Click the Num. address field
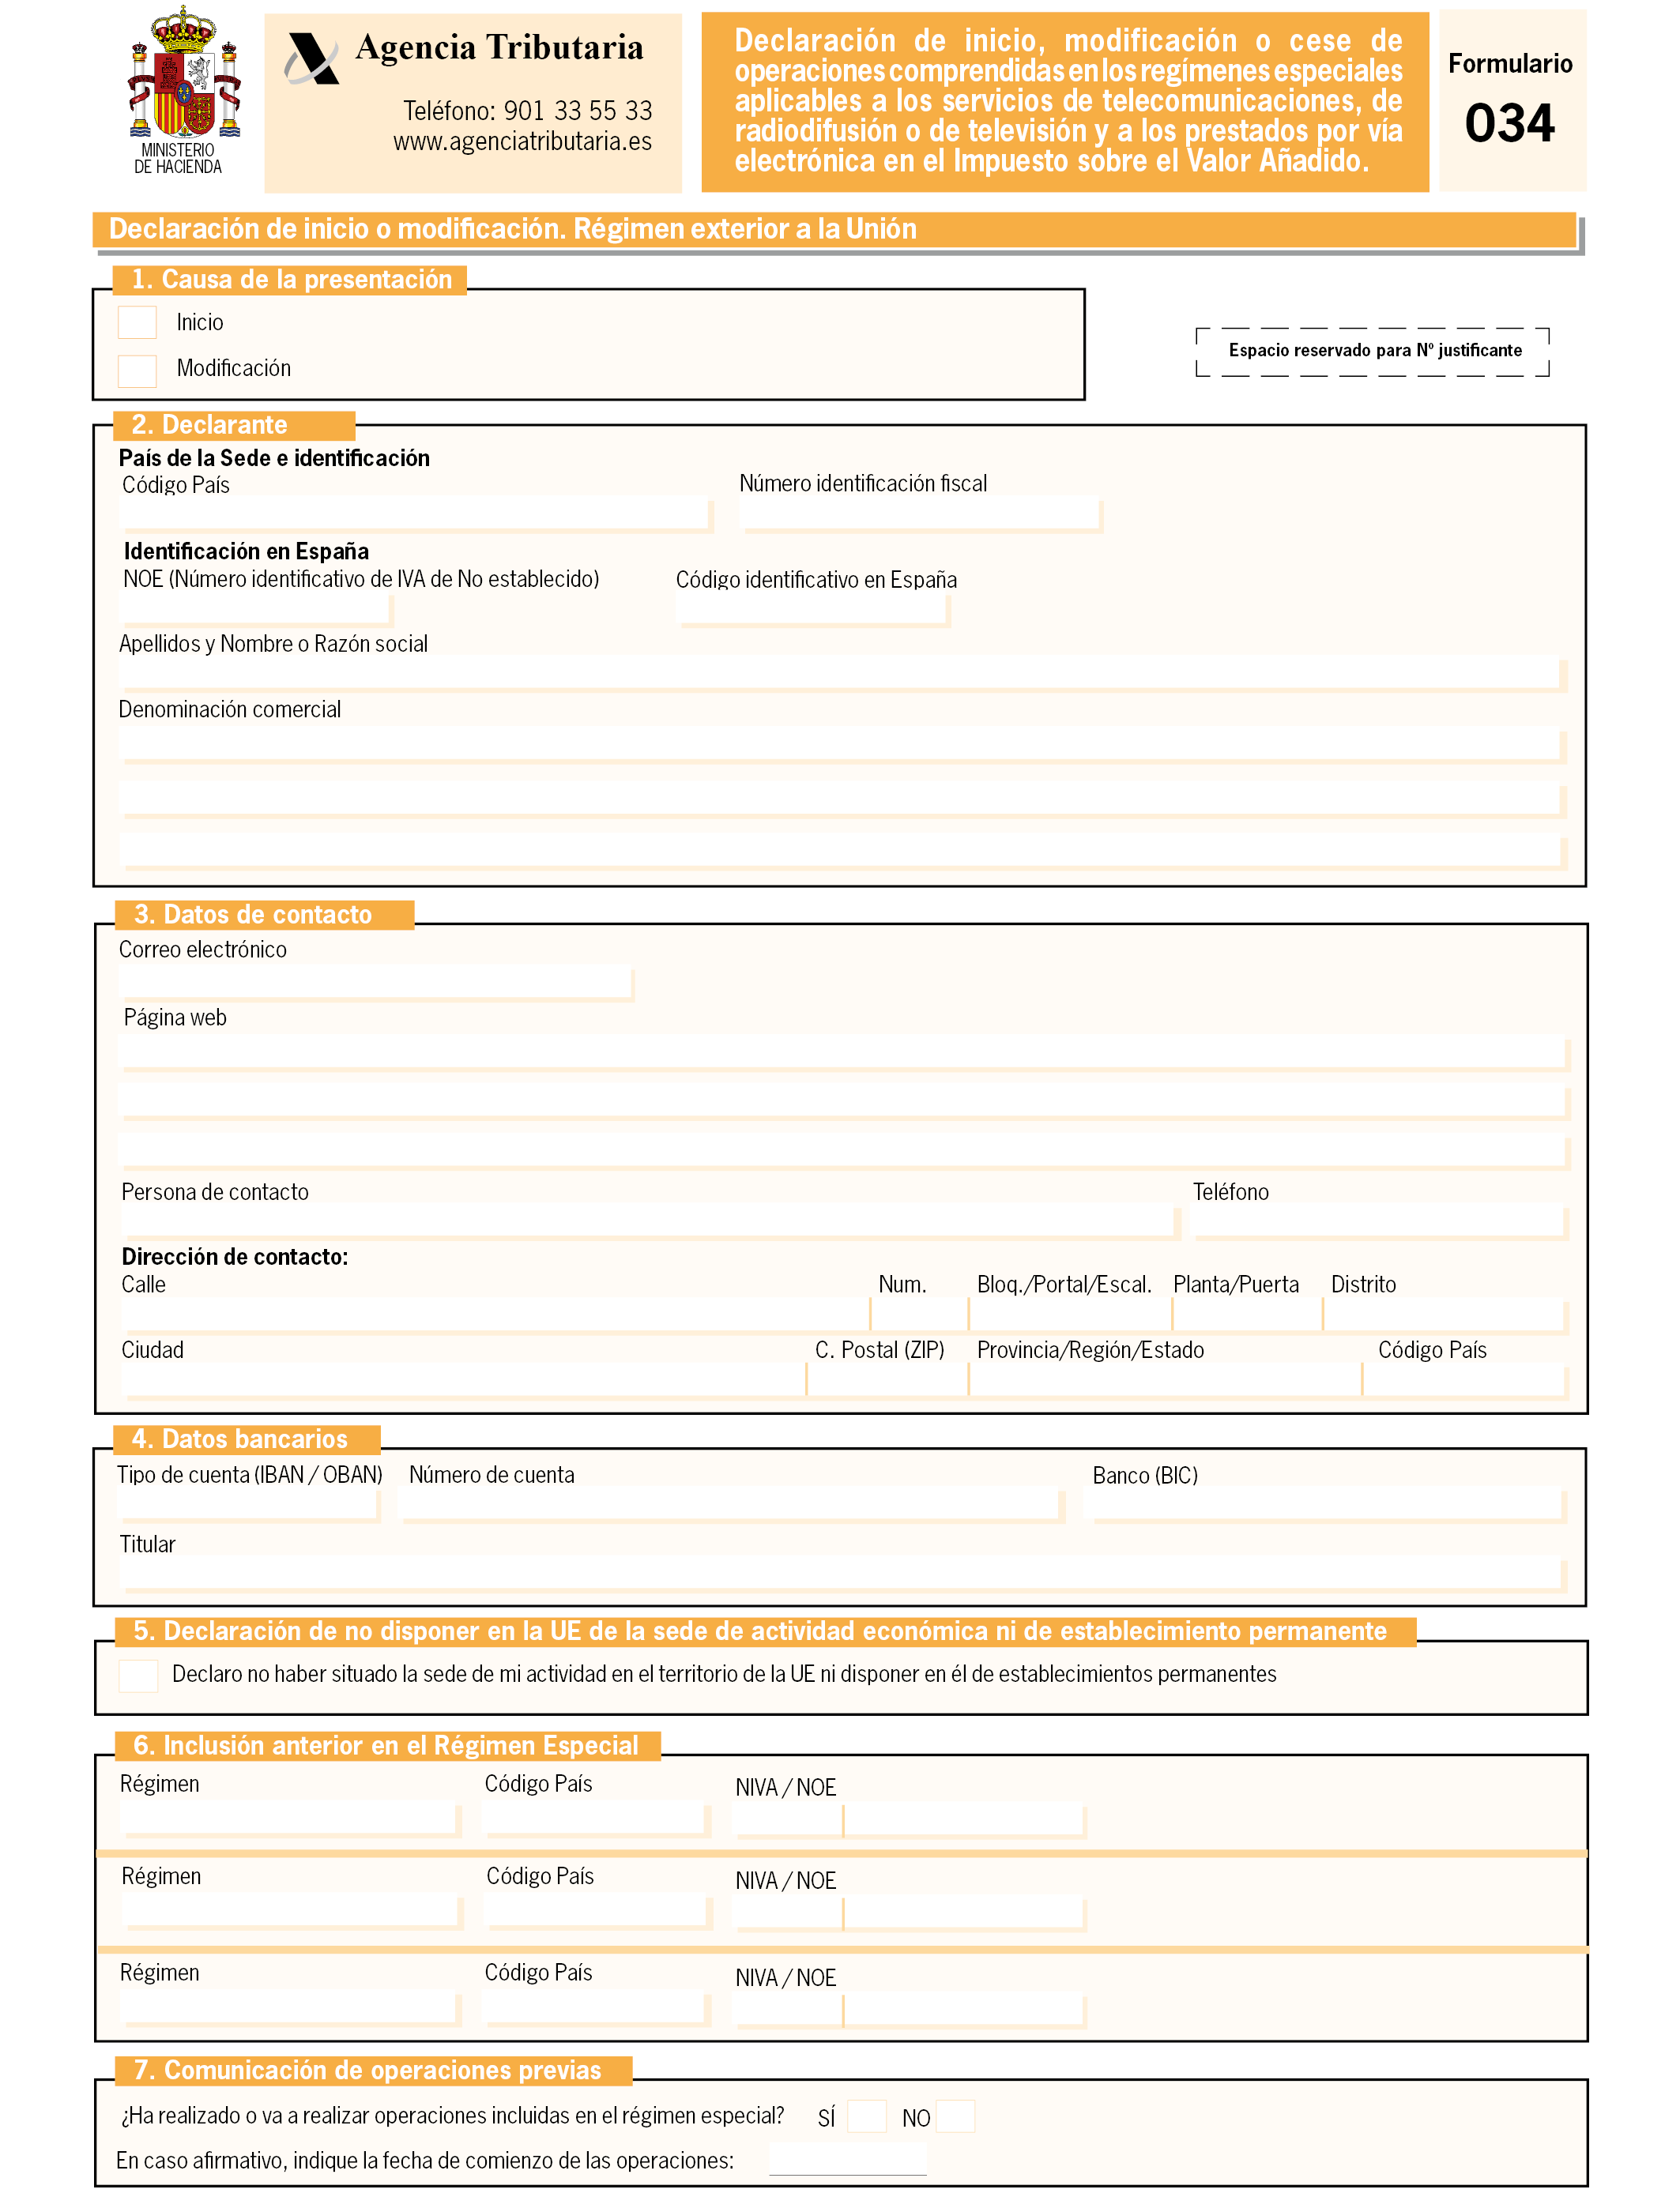This screenshot has height=2193, width=1680. coord(920,1315)
